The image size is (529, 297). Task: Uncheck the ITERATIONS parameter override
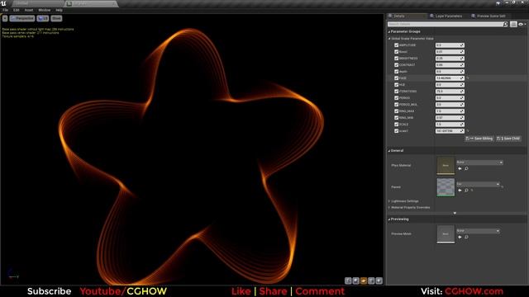pyautogui.click(x=397, y=92)
